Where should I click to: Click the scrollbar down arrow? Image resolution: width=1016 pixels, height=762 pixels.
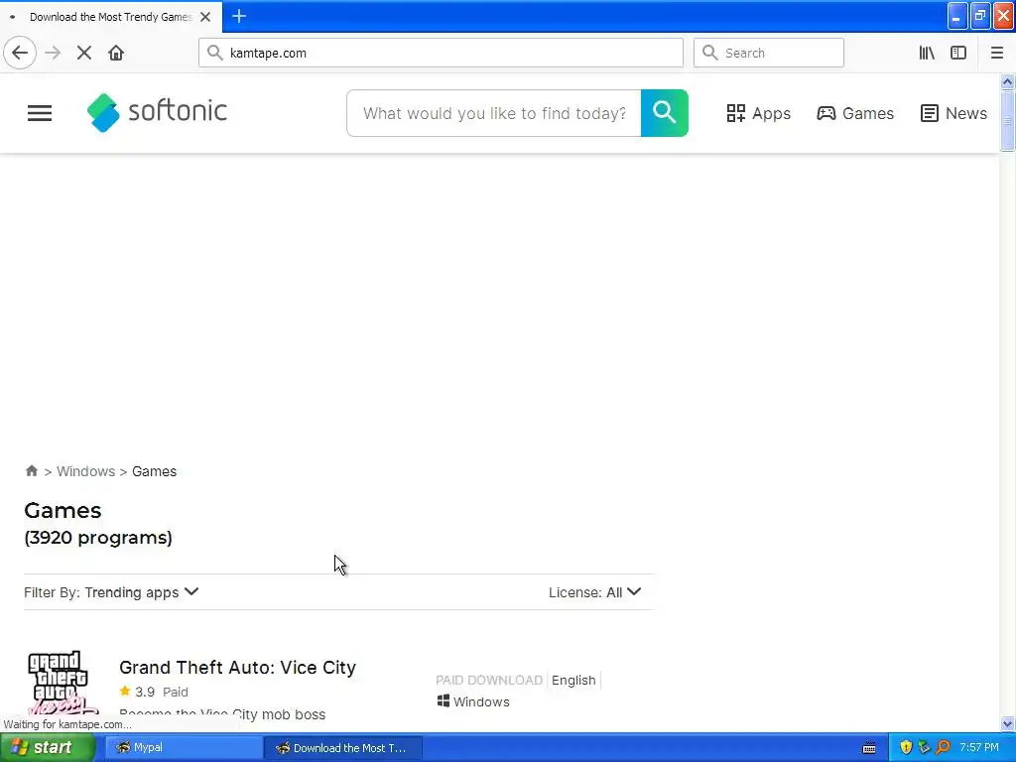click(1007, 723)
